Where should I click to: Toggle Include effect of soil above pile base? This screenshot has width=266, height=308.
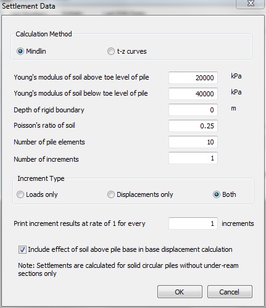point(22,250)
